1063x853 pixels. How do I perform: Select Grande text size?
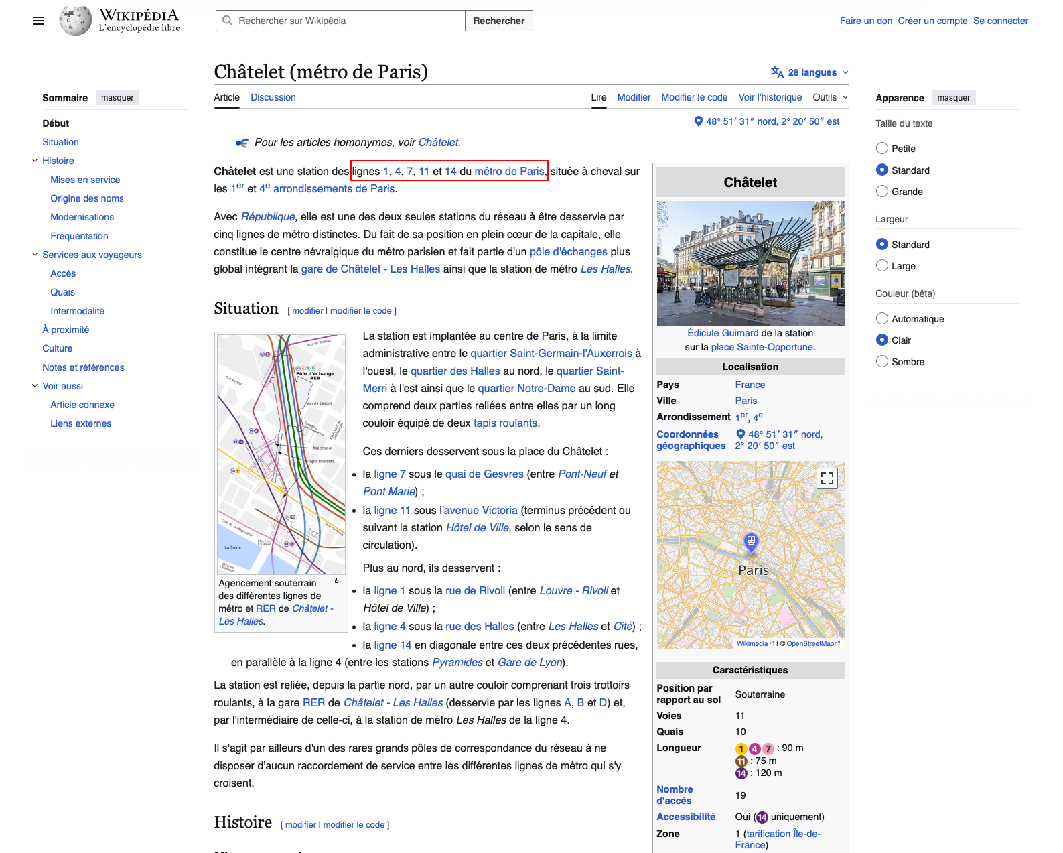coord(882,191)
